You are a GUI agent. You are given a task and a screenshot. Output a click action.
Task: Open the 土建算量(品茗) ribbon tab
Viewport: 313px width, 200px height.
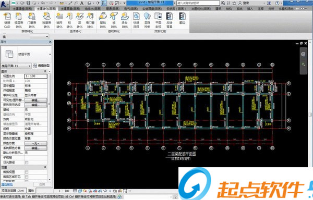coord(70,9)
